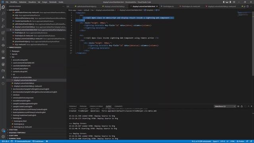Open the folder icon view in activity bar
This screenshot has width=254, height=143.
click(3, 71)
